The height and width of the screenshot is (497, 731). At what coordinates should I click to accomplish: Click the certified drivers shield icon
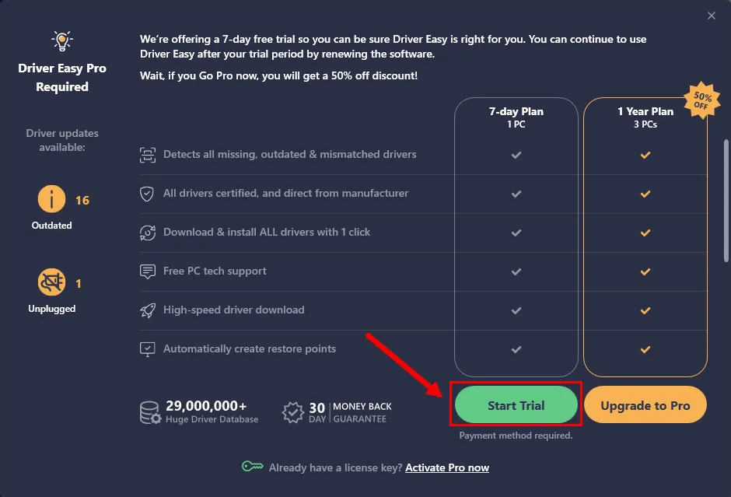(x=147, y=194)
